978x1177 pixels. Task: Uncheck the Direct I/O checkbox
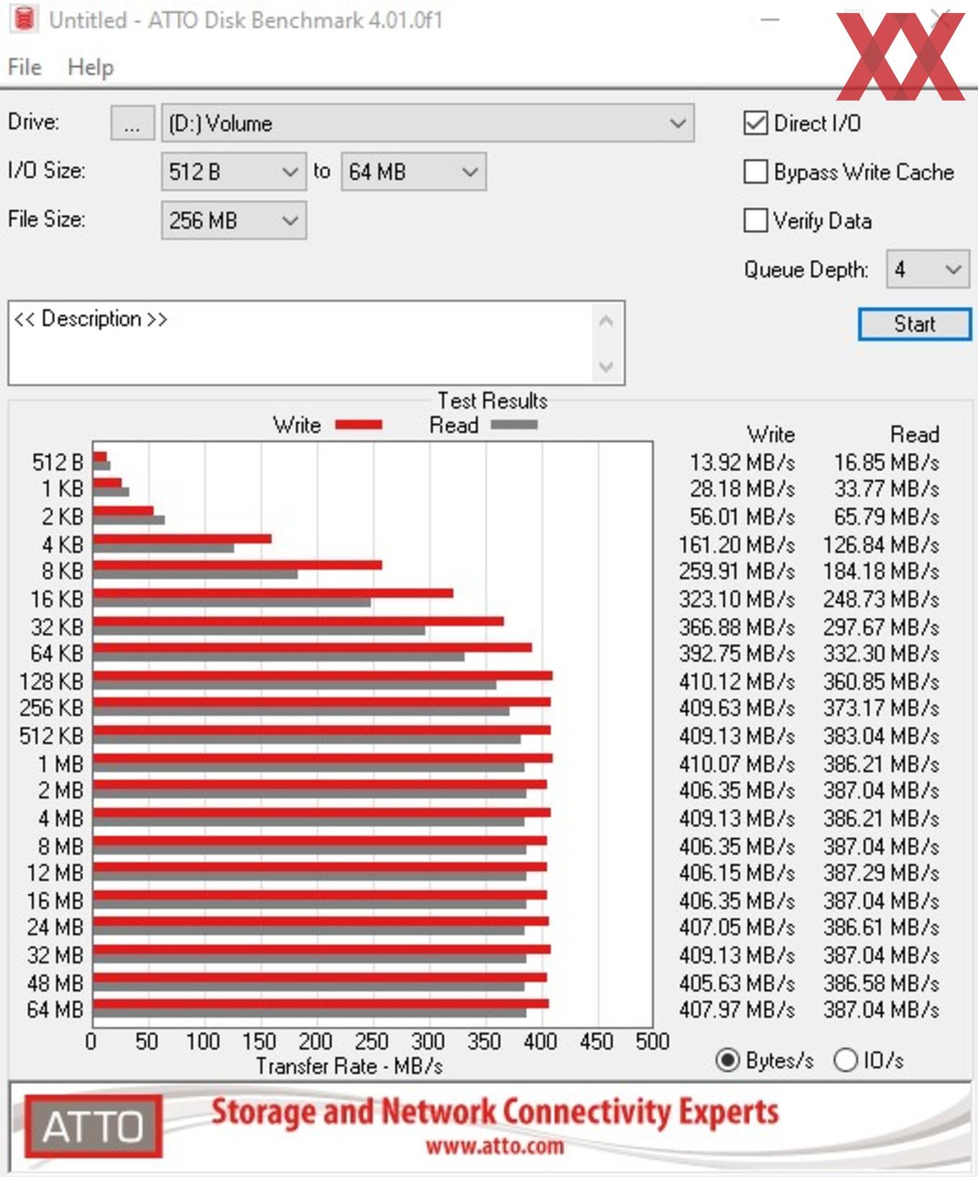(x=755, y=123)
